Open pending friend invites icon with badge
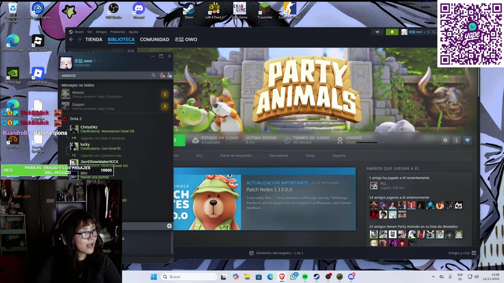Screen dimensions: 504x283 (162, 75)
